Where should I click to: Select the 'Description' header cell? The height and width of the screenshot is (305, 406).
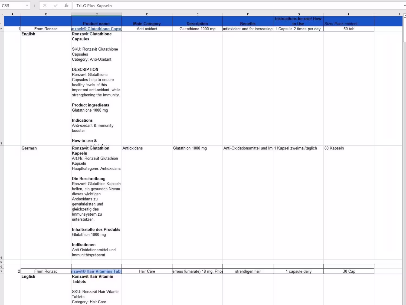point(198,21)
